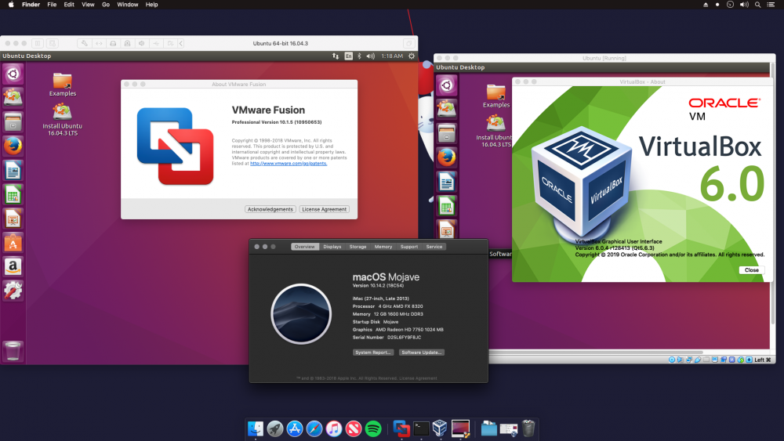Open Firefox in VirtualBox Ubuntu launcher
This screenshot has width=784, height=441.
(447, 157)
